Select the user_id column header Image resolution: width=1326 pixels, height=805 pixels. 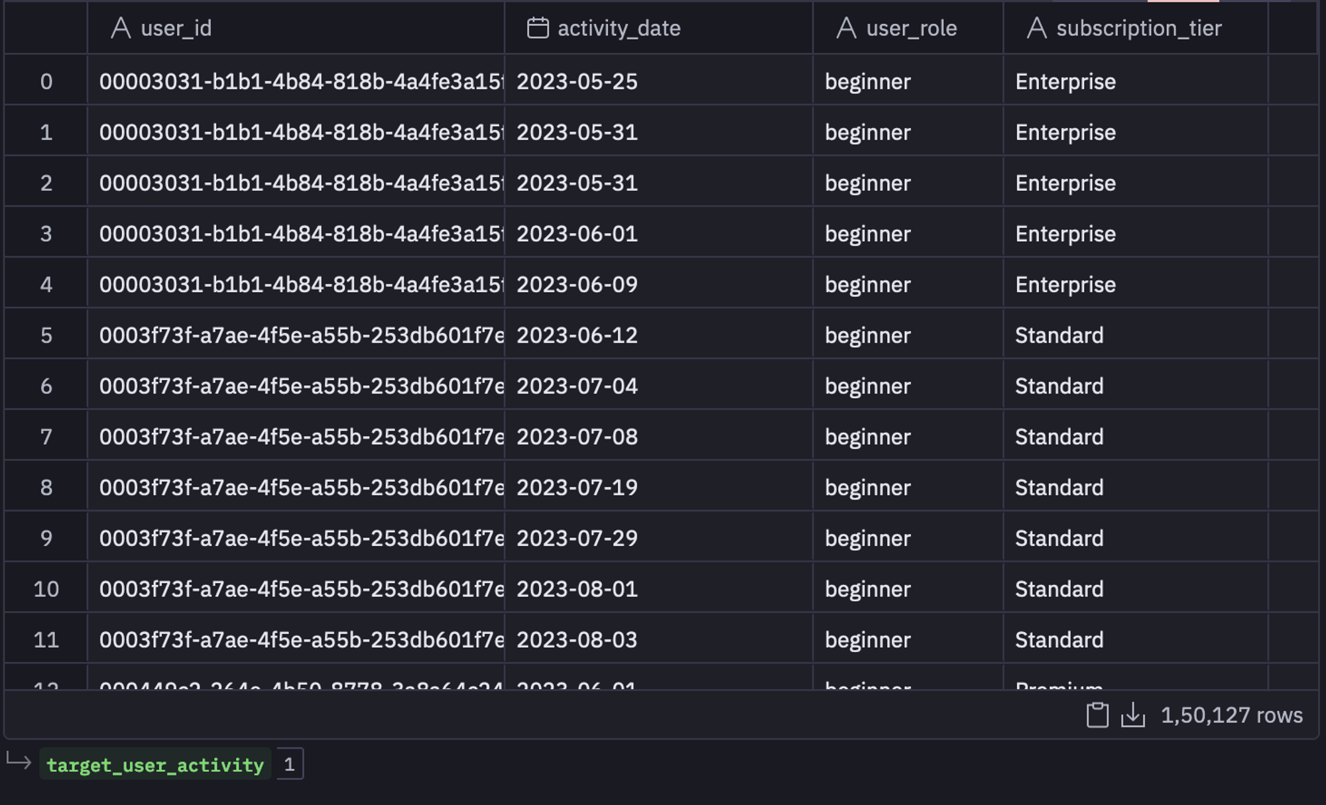(296, 28)
